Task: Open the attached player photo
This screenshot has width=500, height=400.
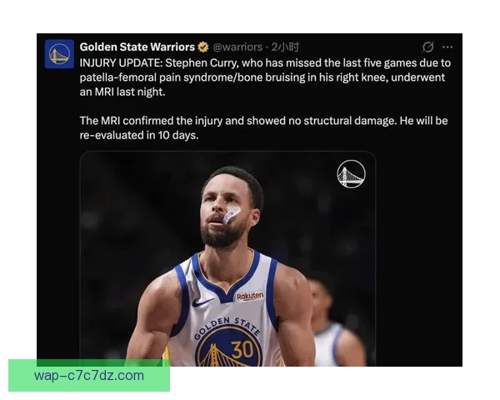Action: [x=227, y=258]
